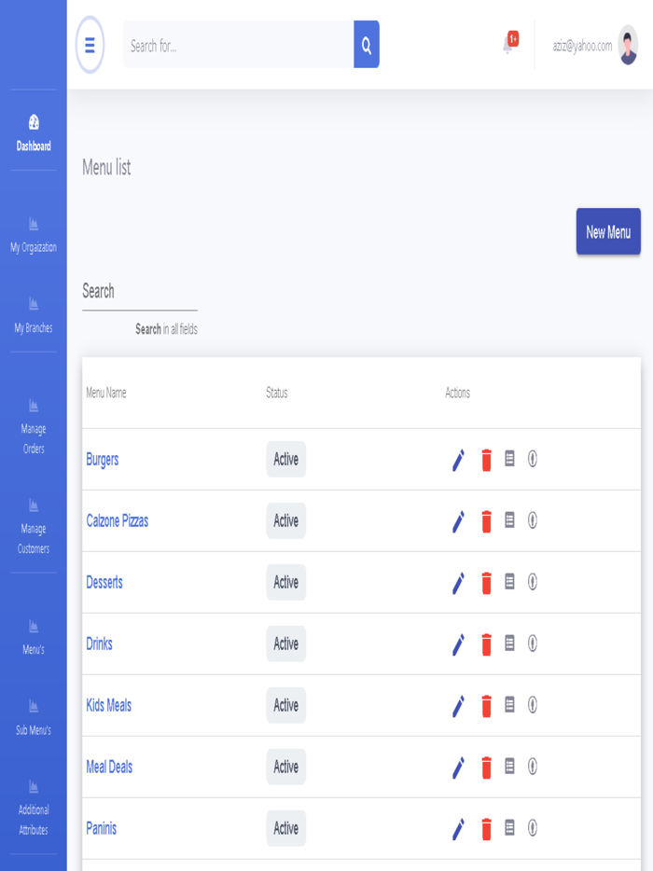Click the red delete icon for Desserts
This screenshot has height=871, width=653.
486,582
